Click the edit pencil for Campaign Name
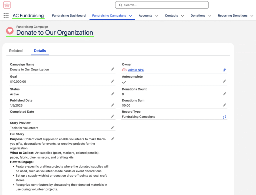 pos(113,69)
